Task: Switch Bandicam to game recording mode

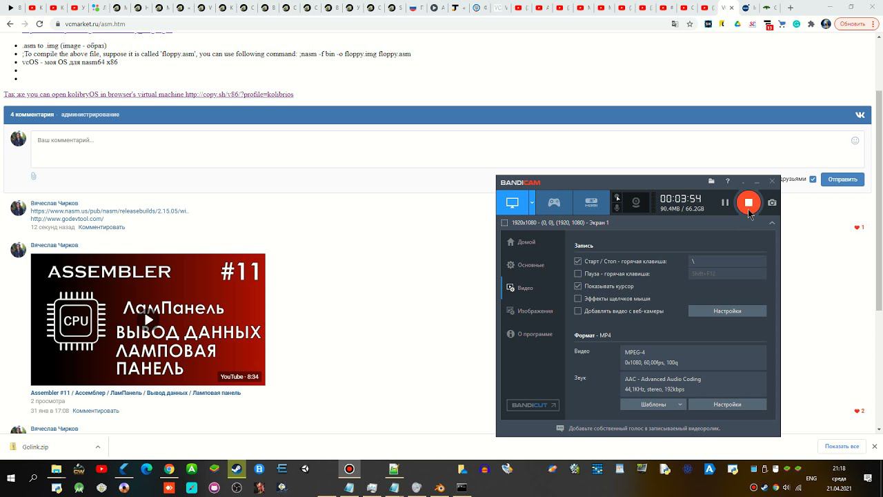Action: [x=554, y=202]
